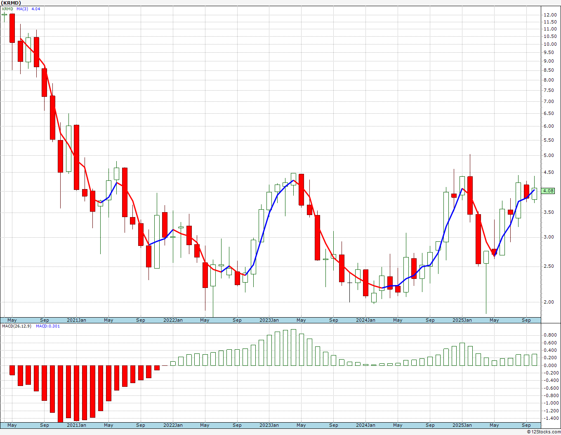Select the 2.00 price axis label
This screenshot has width=561, height=435.
(x=549, y=302)
